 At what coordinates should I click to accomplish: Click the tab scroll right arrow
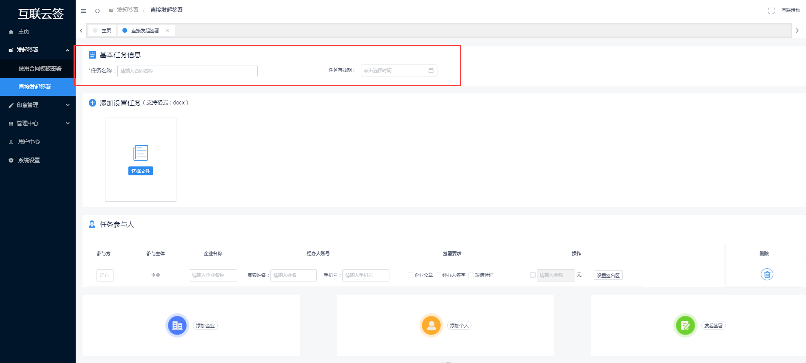797,31
